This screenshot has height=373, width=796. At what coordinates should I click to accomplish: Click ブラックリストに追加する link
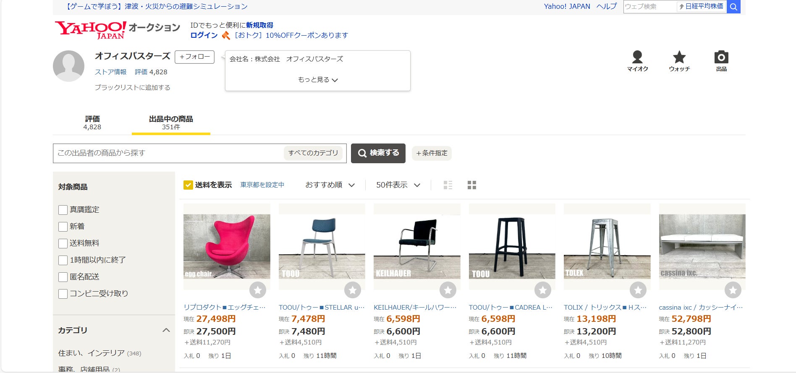coord(132,87)
